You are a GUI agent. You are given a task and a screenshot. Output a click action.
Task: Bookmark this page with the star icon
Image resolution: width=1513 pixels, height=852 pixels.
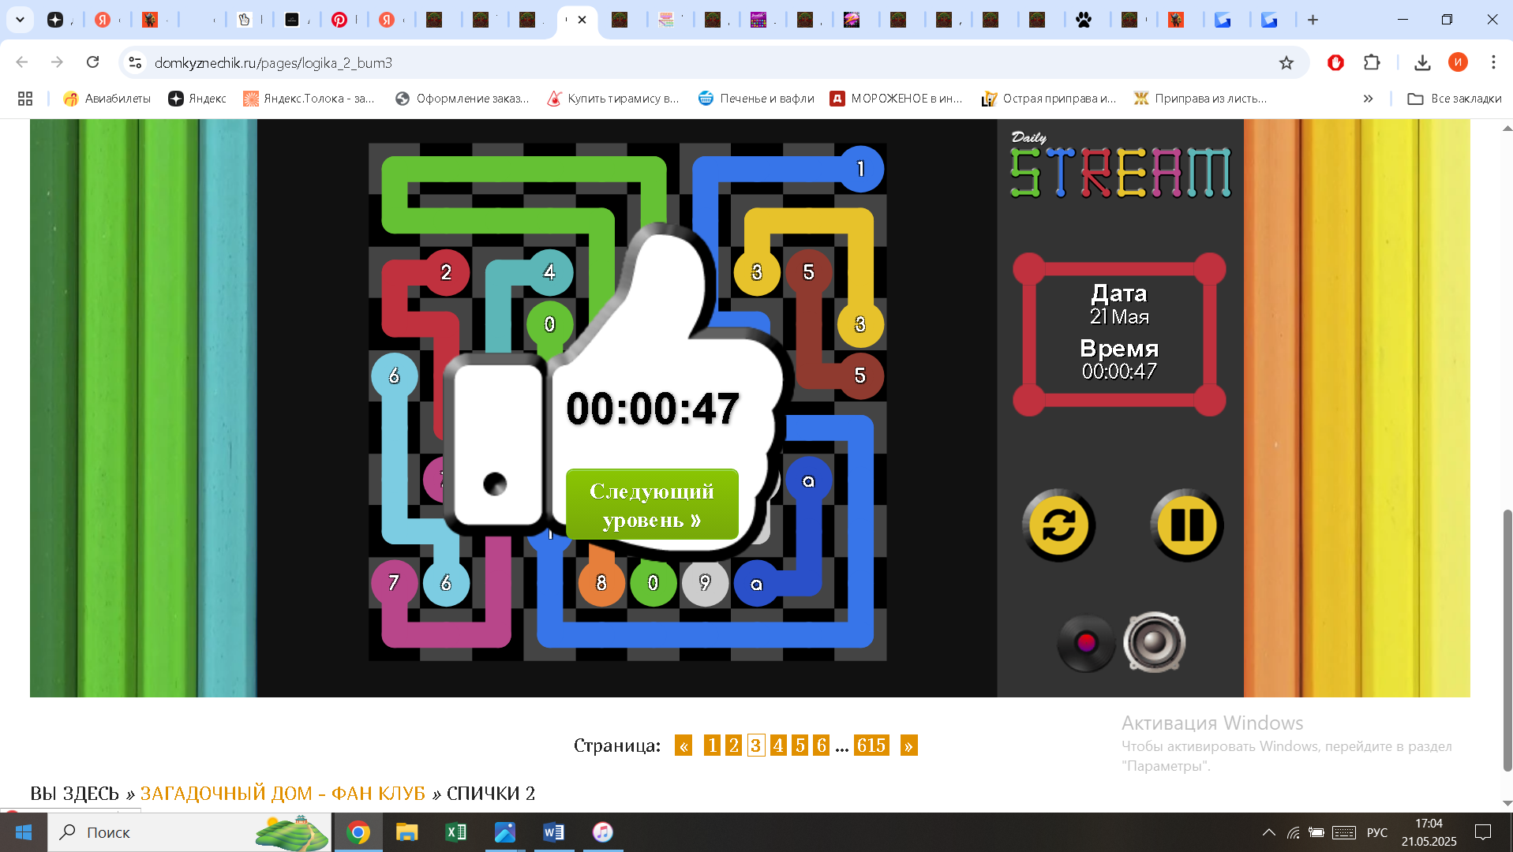1286,62
